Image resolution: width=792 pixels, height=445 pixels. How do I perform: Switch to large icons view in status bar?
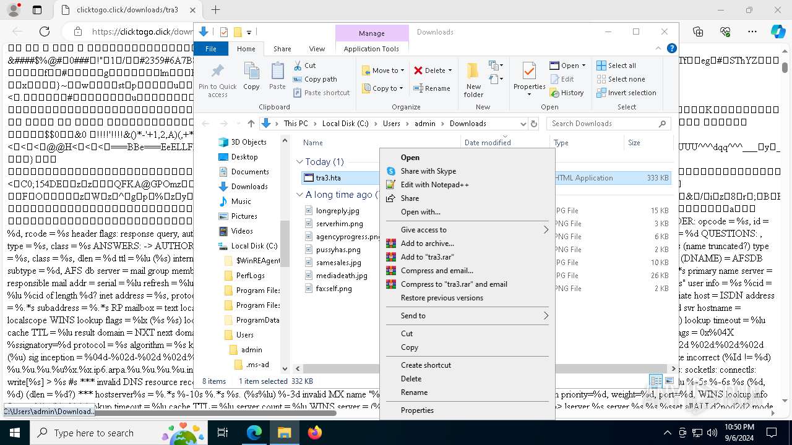tap(669, 381)
